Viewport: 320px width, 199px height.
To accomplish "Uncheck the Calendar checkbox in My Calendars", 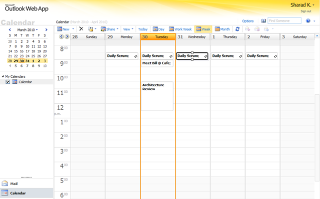I will (x=8, y=82).
